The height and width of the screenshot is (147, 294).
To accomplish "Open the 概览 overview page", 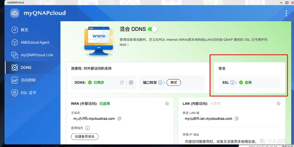I will [20, 30].
